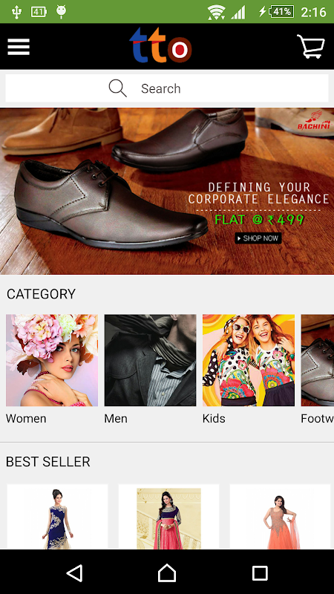Viewport: 334px width, 594px height.
Task: Open the Footwear category thumbnail
Action: (318, 360)
